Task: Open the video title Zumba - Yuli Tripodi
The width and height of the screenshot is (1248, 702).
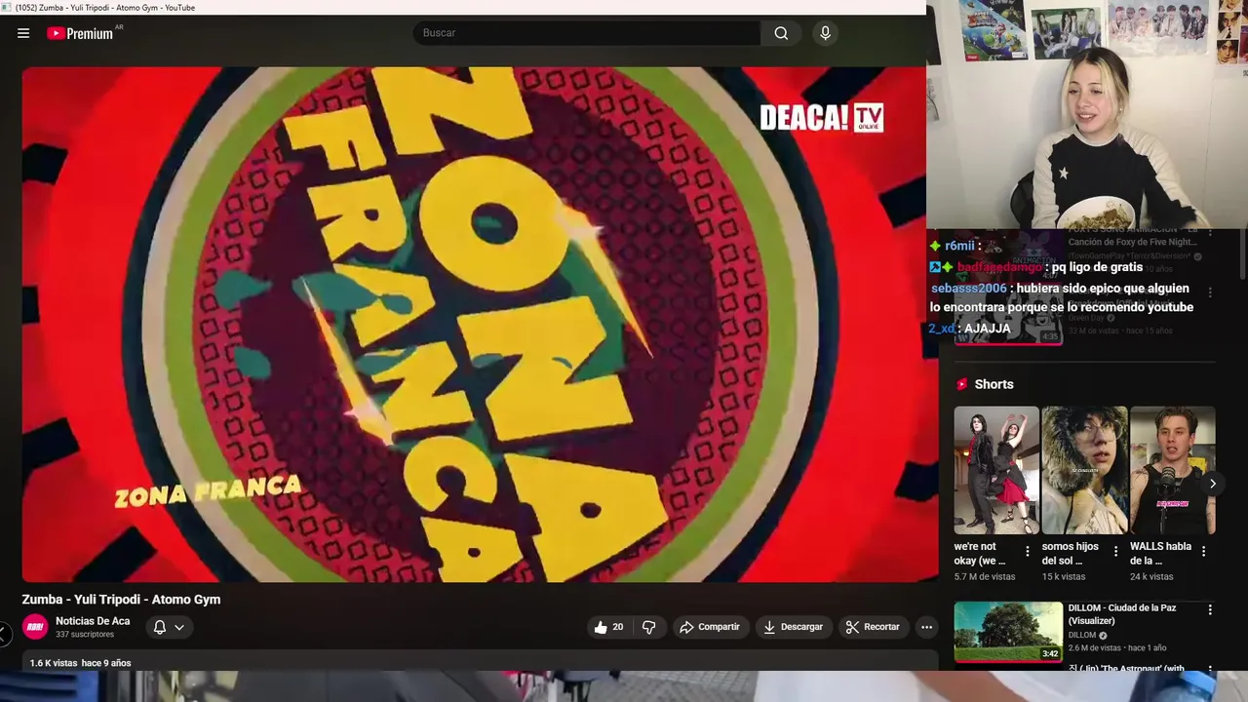Action: (x=121, y=600)
